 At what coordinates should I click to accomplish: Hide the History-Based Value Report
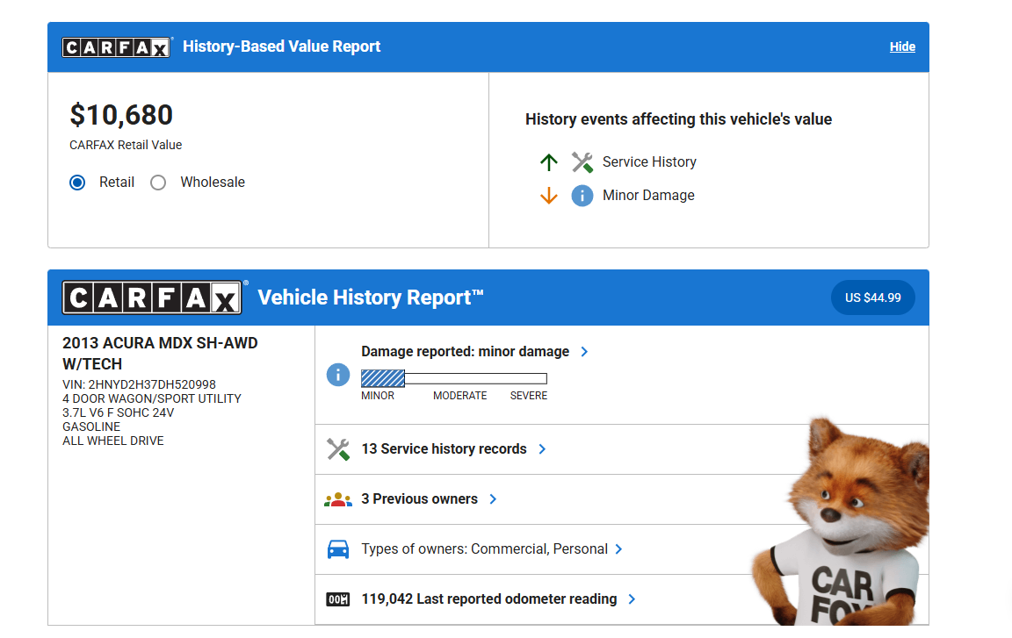902,47
